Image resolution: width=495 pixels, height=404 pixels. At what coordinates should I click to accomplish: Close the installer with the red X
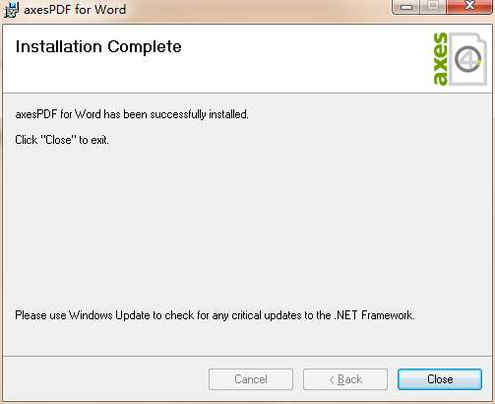point(469,6)
